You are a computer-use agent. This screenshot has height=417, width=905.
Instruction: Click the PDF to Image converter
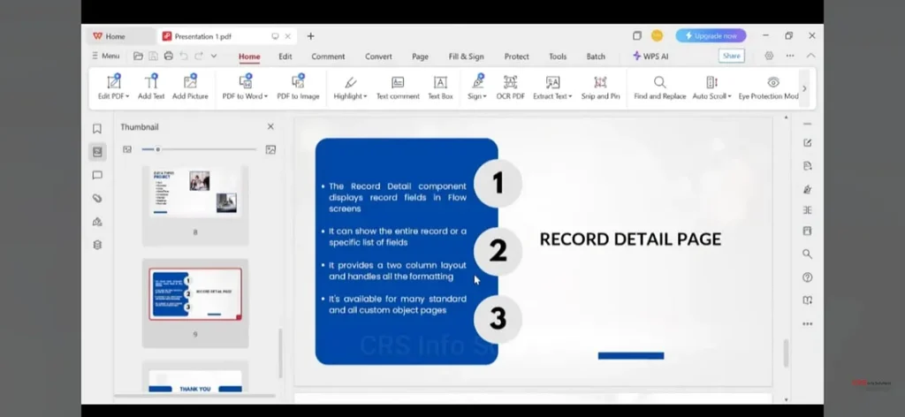(298, 87)
